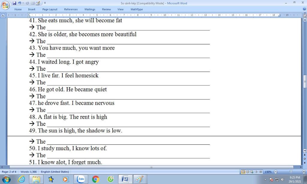Click blank answer line under '44. I waited long'

click(x=128, y=69)
